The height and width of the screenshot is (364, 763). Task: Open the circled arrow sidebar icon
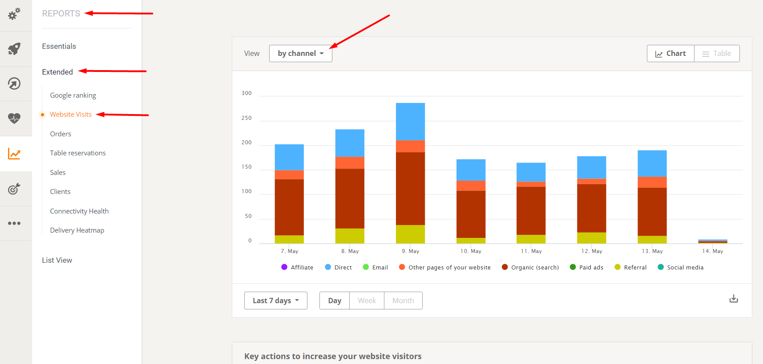click(14, 83)
